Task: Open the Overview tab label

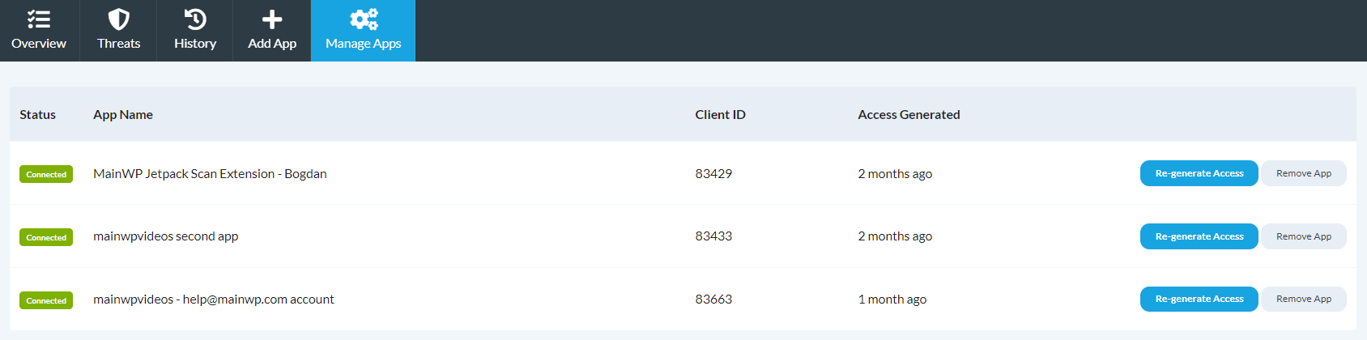Action: point(39,44)
